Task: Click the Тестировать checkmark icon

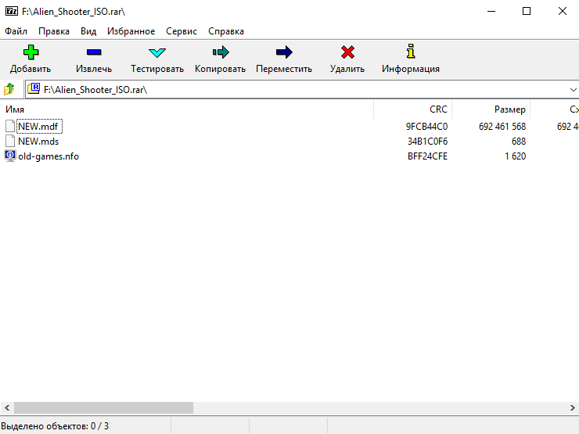Action: point(157,52)
